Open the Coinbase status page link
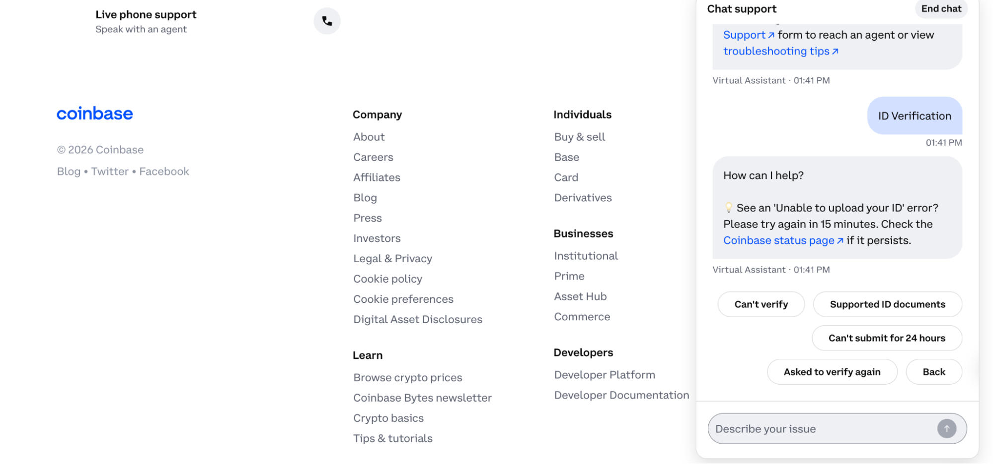993x464 pixels. (x=778, y=240)
